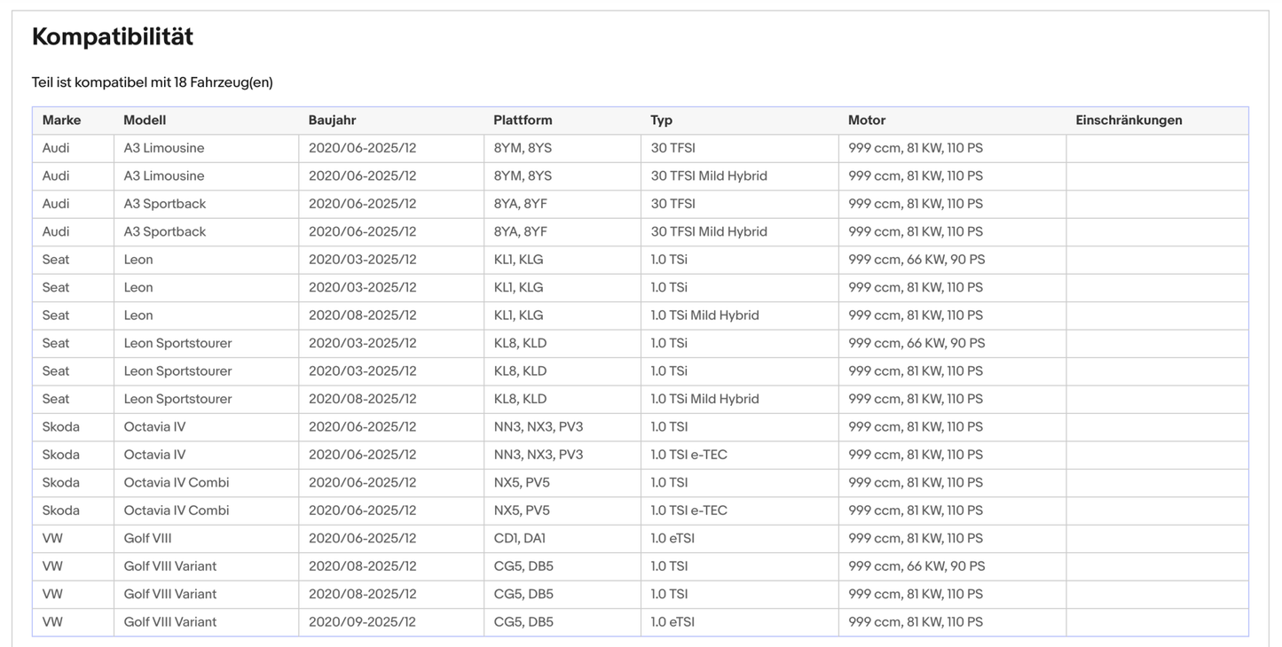Click '1.0 TSi Mild Hybrid' in Leon Sportstourer row
Image resolution: width=1282 pixels, height=647 pixels.
(x=704, y=399)
